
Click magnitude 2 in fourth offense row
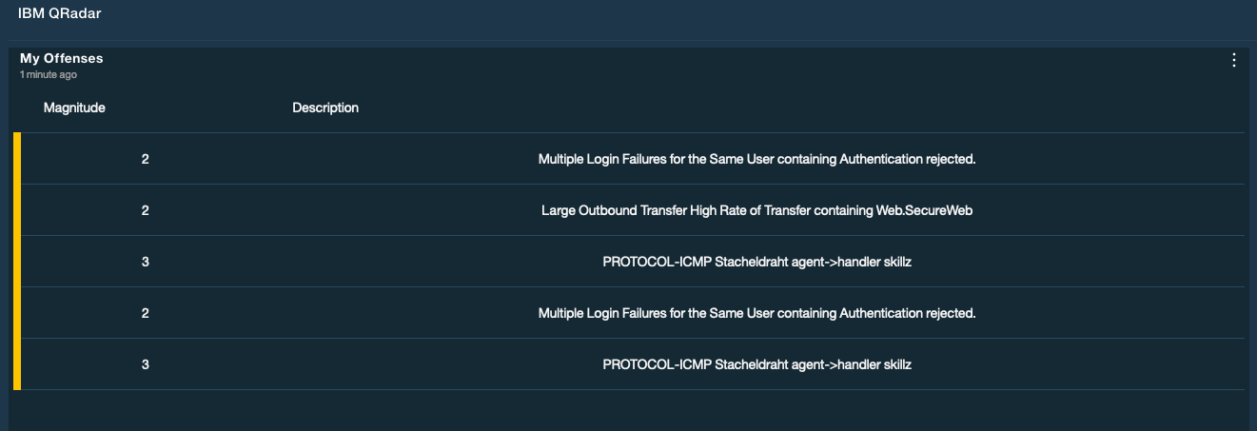145,313
